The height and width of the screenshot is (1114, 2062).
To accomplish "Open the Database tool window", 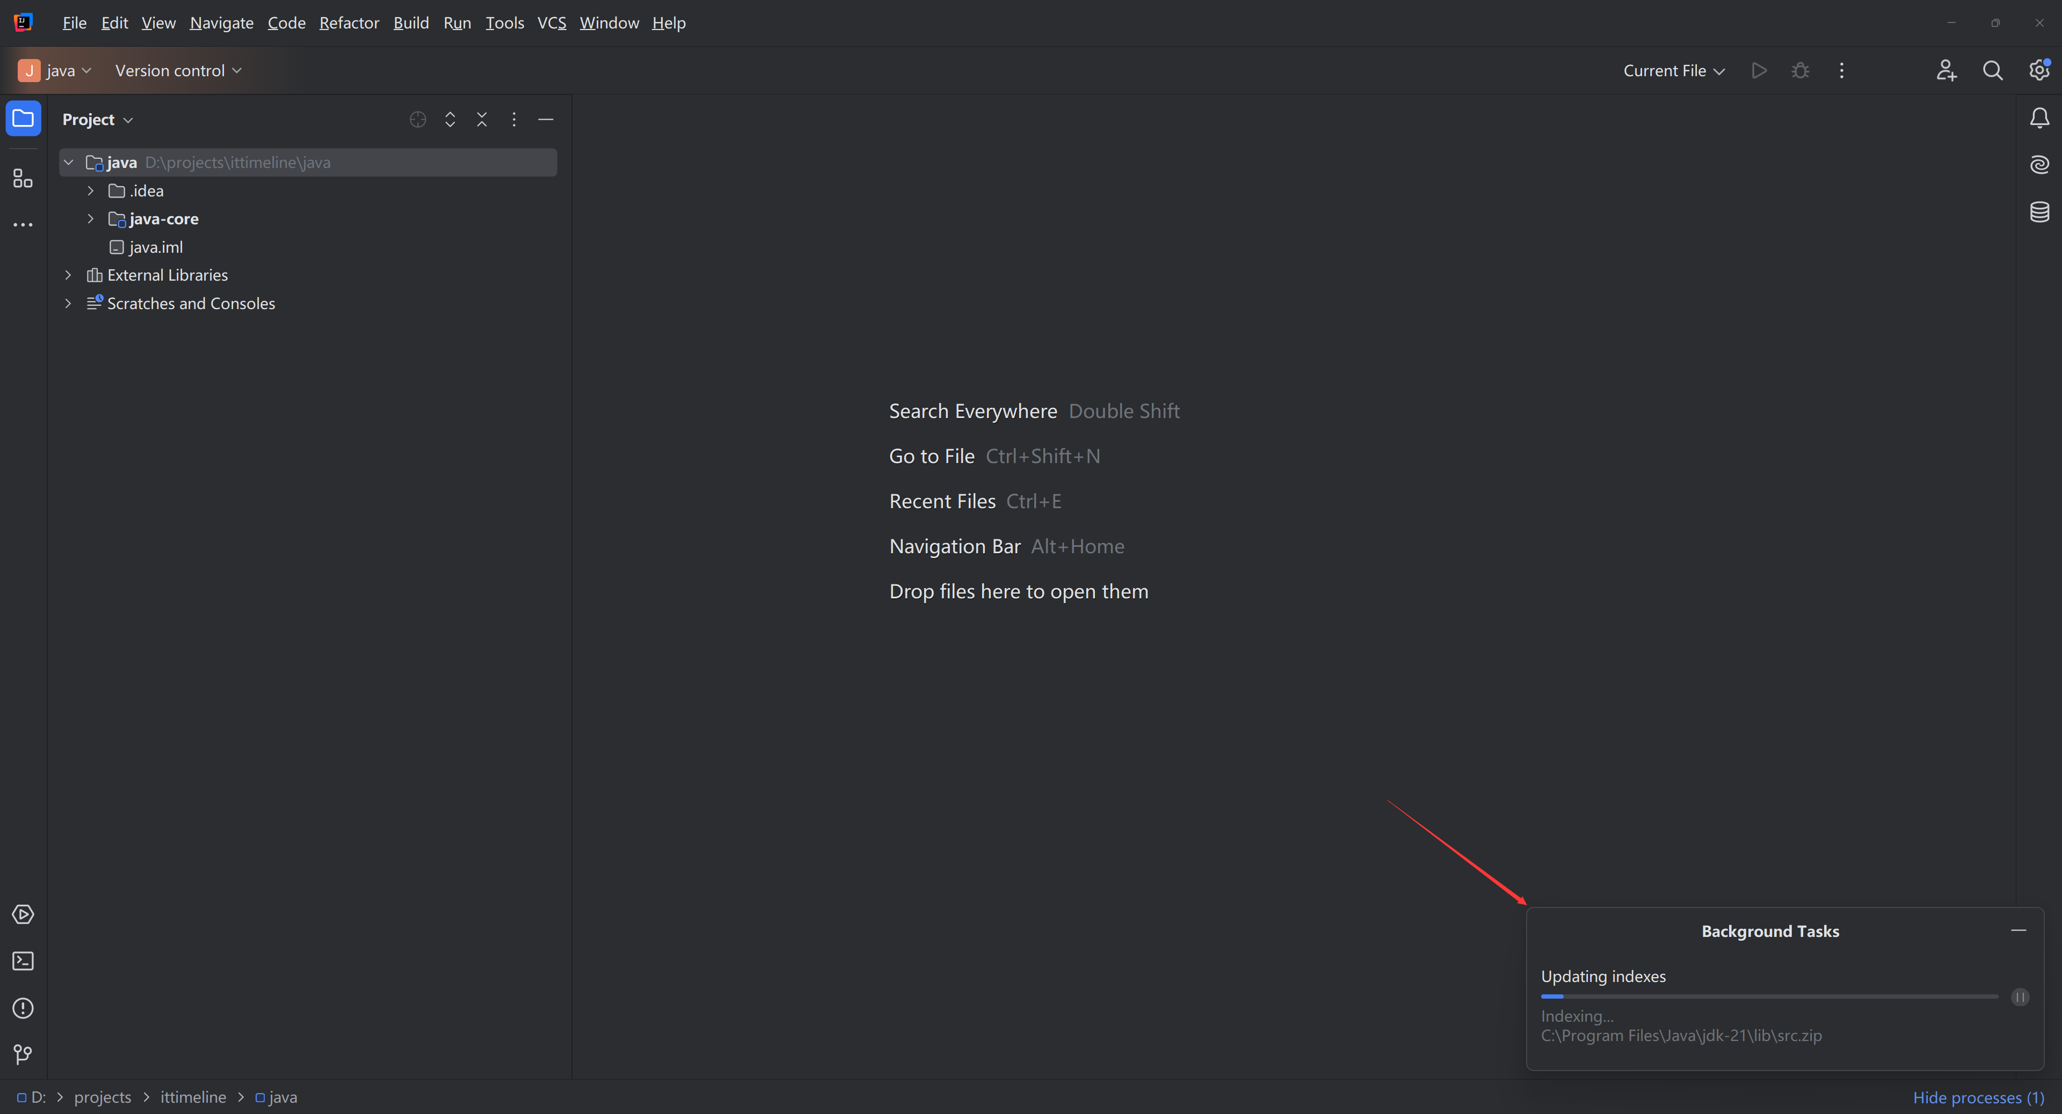I will [x=2039, y=212].
